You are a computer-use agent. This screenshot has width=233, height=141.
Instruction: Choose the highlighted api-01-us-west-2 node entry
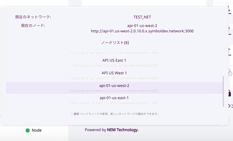(x=114, y=88)
